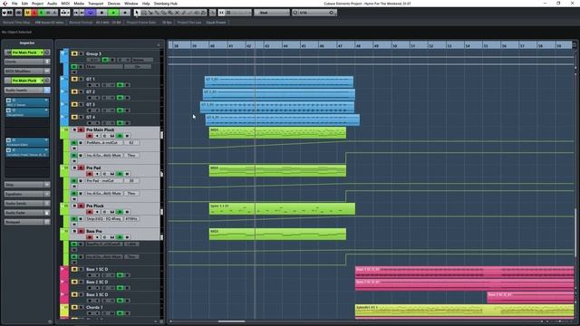580x326 pixels.
Task: Expand automation for Bass 1 SC D
Action: click(x=63, y=269)
